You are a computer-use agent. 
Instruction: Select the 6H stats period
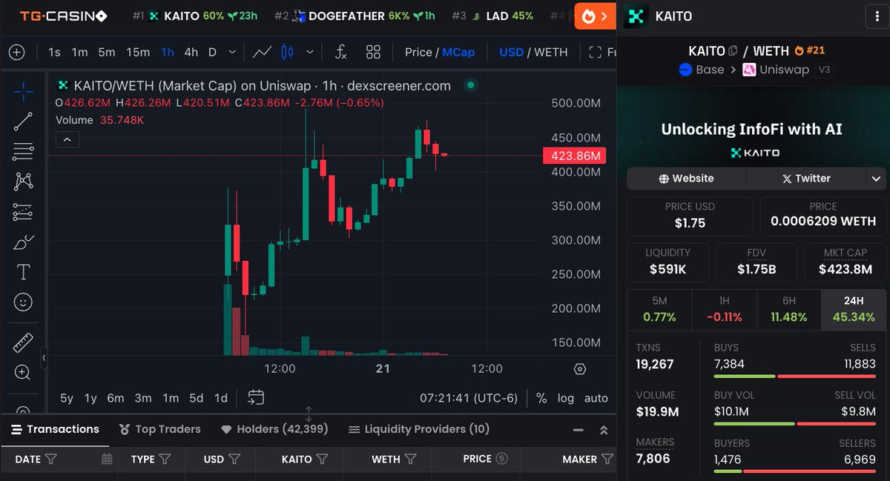click(788, 309)
